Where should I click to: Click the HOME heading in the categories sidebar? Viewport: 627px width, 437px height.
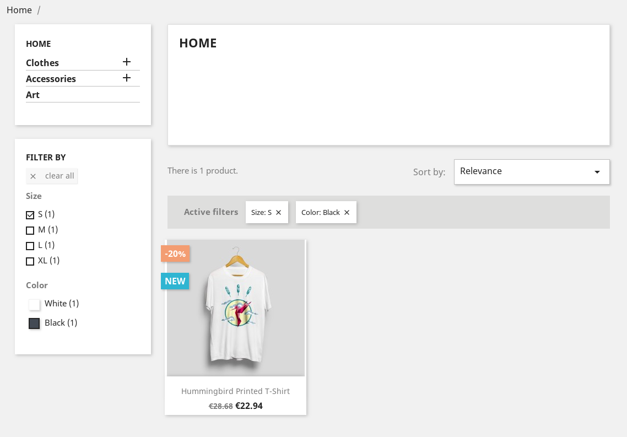(39, 44)
